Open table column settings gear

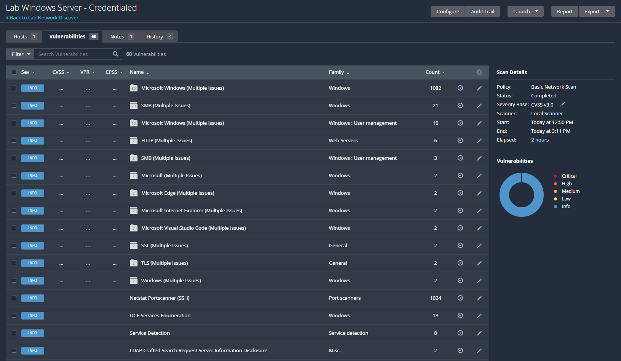479,72
